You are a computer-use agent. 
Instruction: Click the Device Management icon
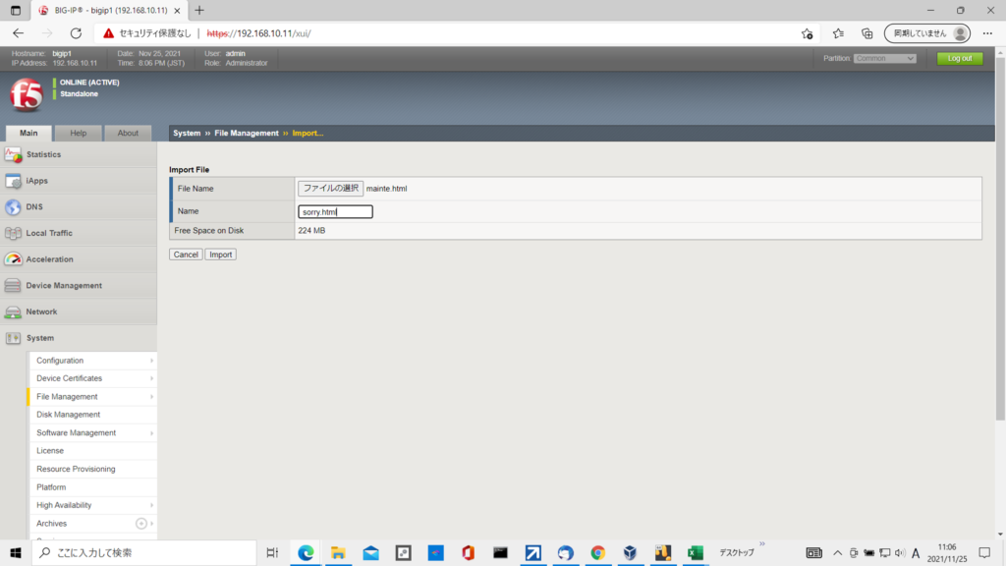click(13, 286)
